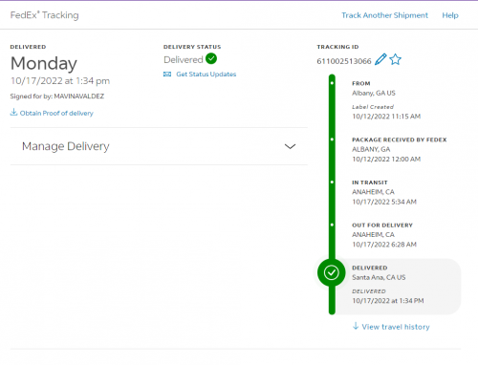This screenshot has height=365, width=478.
Task: Click 'TRACKING ID' label
Action: 337,47
